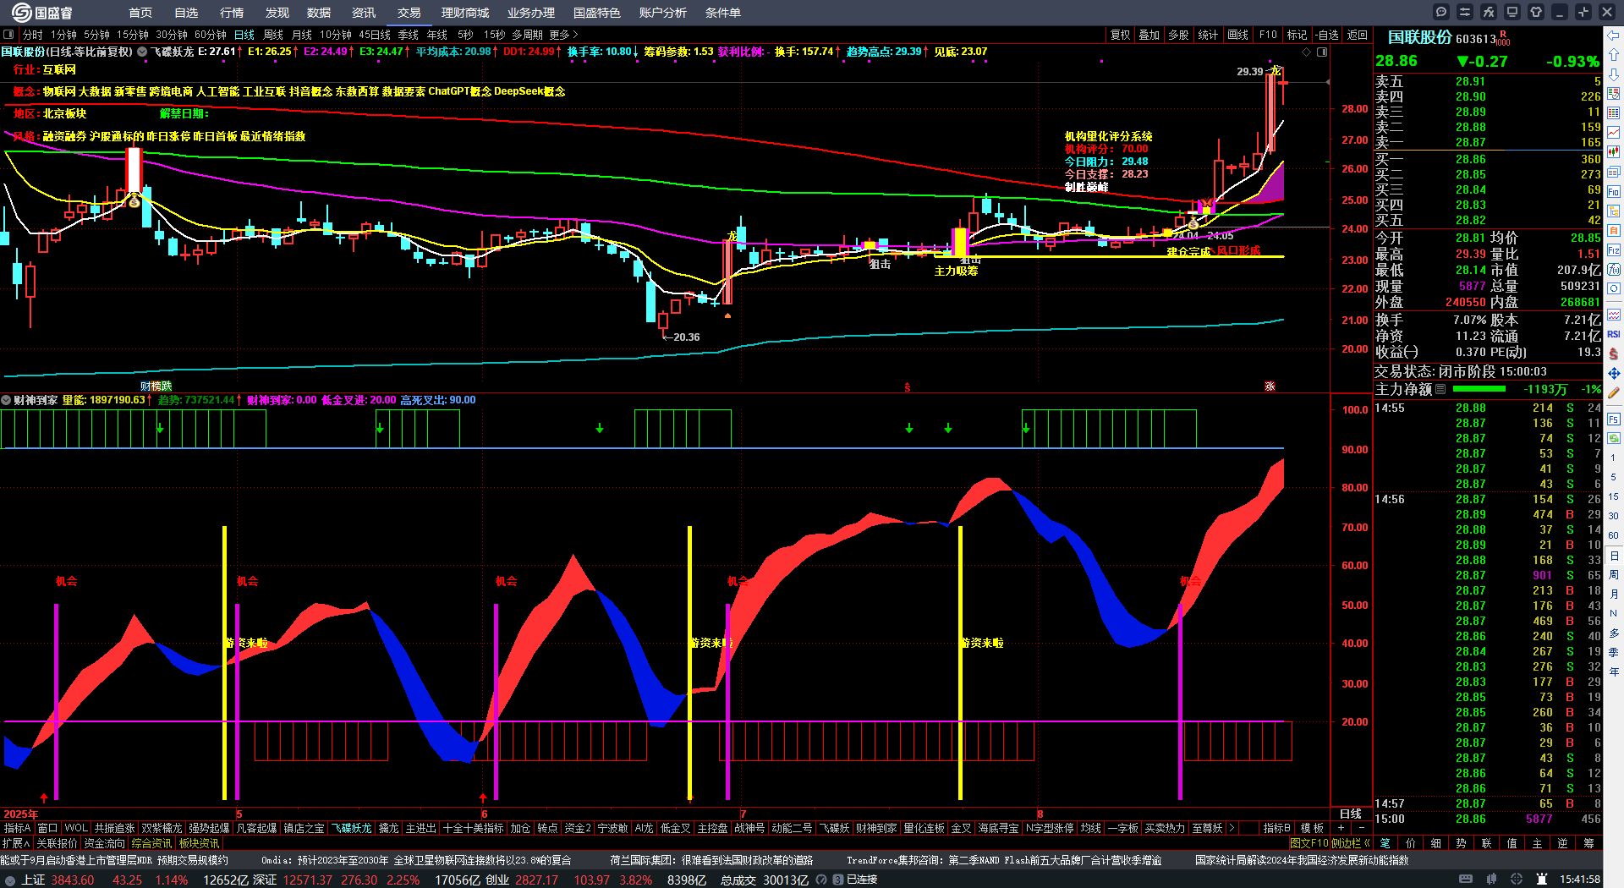Expand the indicator tabs right chevron
This screenshot has width=1624, height=888.
(1232, 828)
